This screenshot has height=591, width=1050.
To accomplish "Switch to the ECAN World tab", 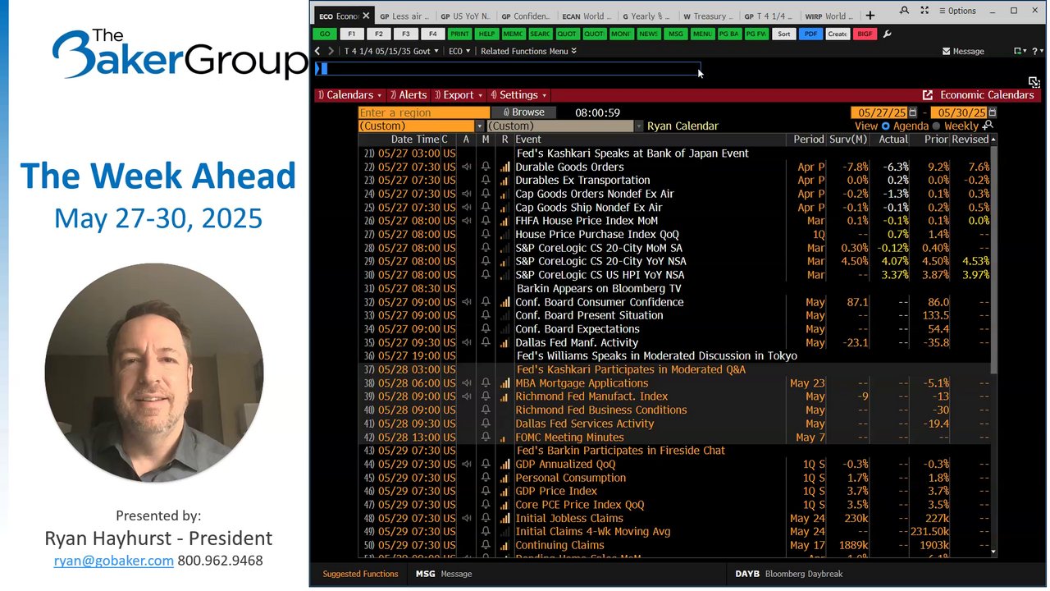I will (x=586, y=16).
